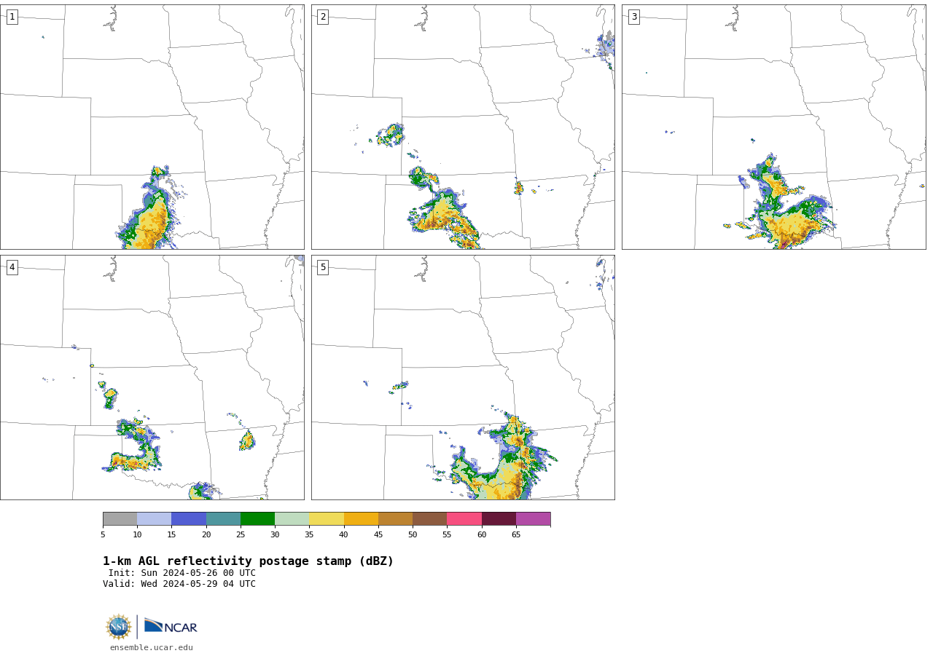Click the colorbar tick label 50

(413, 535)
